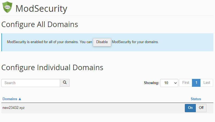Click the Configure All Domains heading

click(x=40, y=25)
